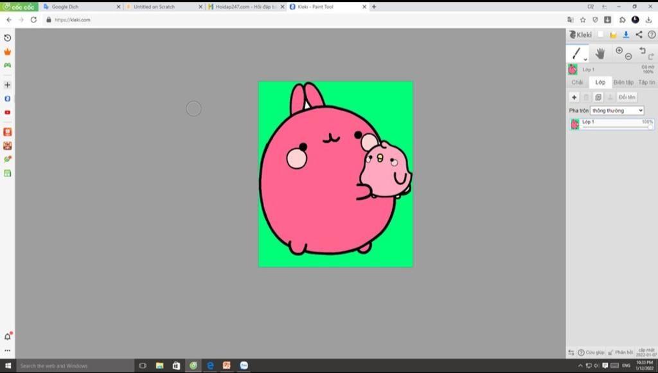Viewport: 658px width, 373px height.
Task: Open the brush tool dropdown arrow
Action: point(585,60)
